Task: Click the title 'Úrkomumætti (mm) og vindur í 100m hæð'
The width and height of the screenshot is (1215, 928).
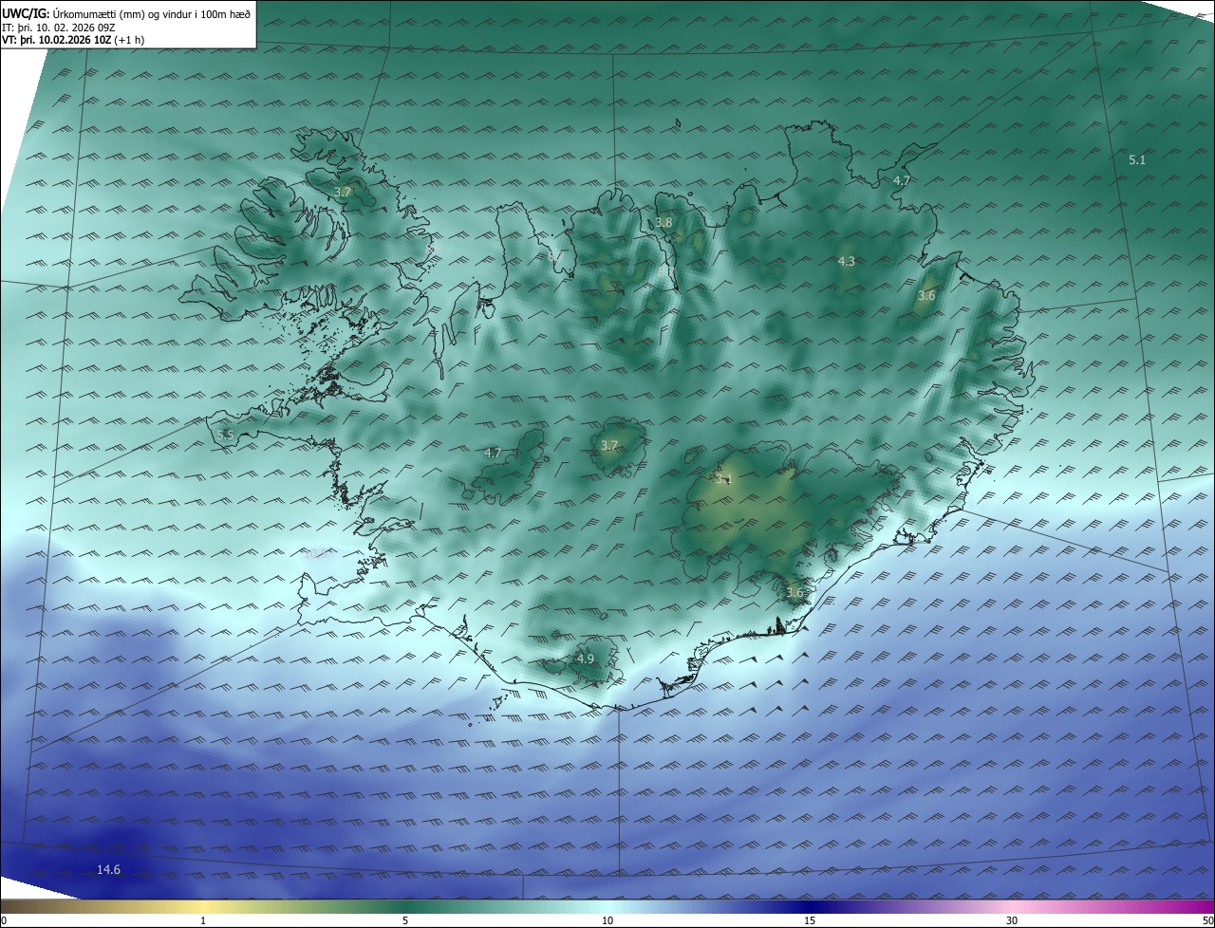Action: point(151,13)
